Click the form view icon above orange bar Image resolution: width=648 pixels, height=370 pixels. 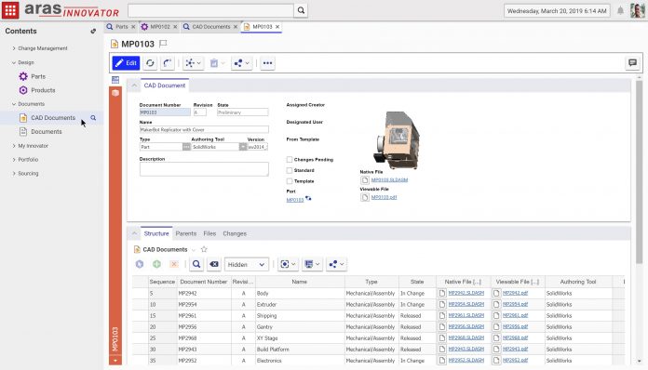tap(115, 80)
